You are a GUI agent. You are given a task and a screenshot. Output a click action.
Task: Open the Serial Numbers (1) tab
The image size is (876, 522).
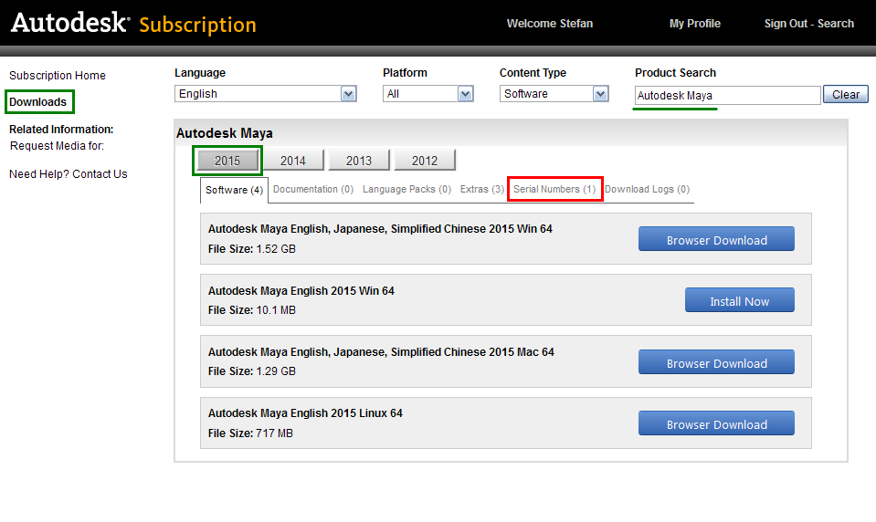point(554,189)
